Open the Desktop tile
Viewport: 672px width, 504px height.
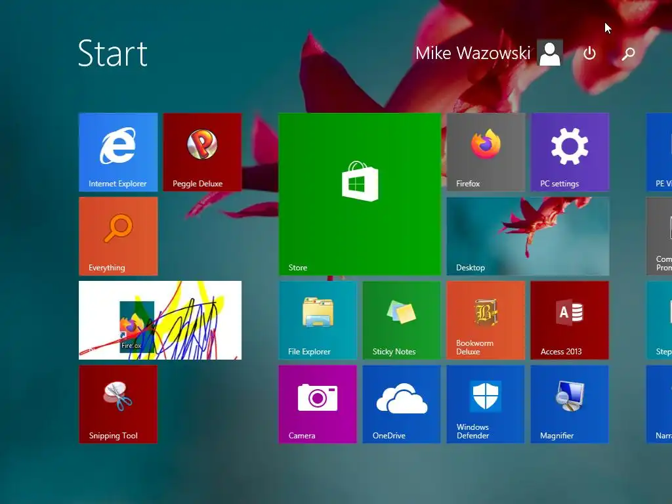[x=528, y=236]
